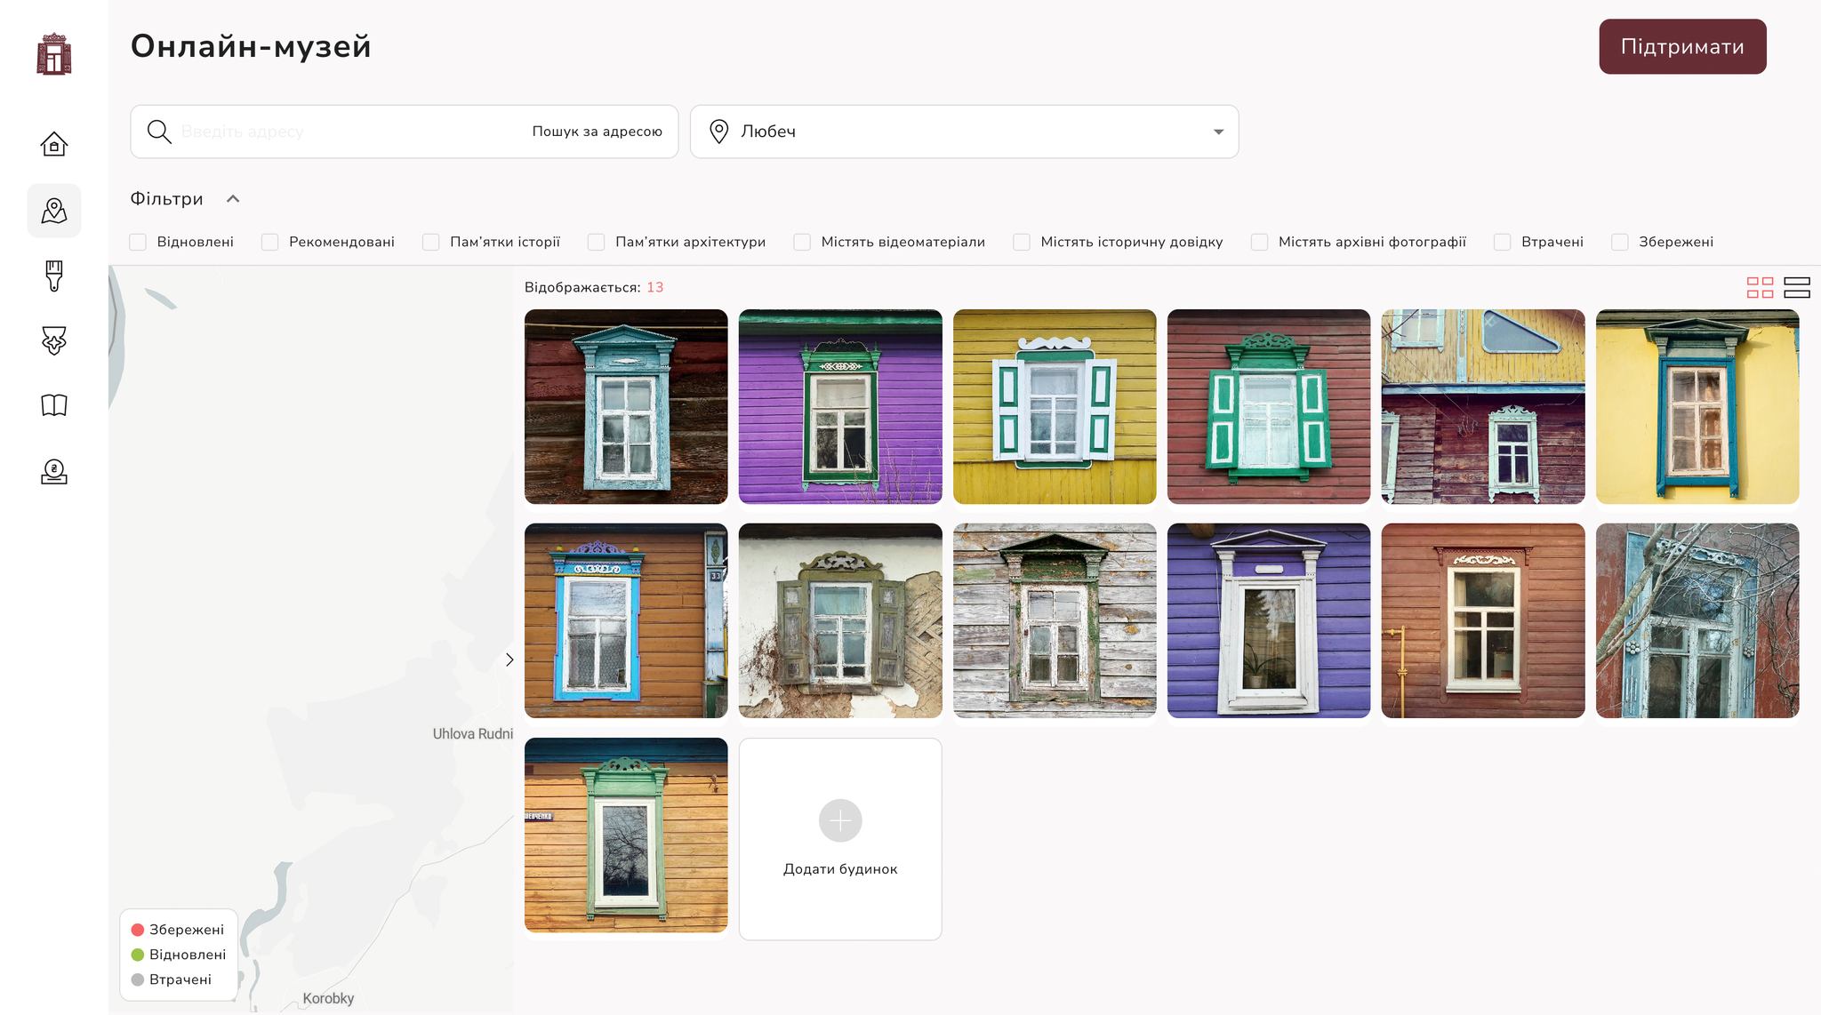The image size is (1821, 1015).
Task: Switch to grid view layout
Action: click(1760, 287)
